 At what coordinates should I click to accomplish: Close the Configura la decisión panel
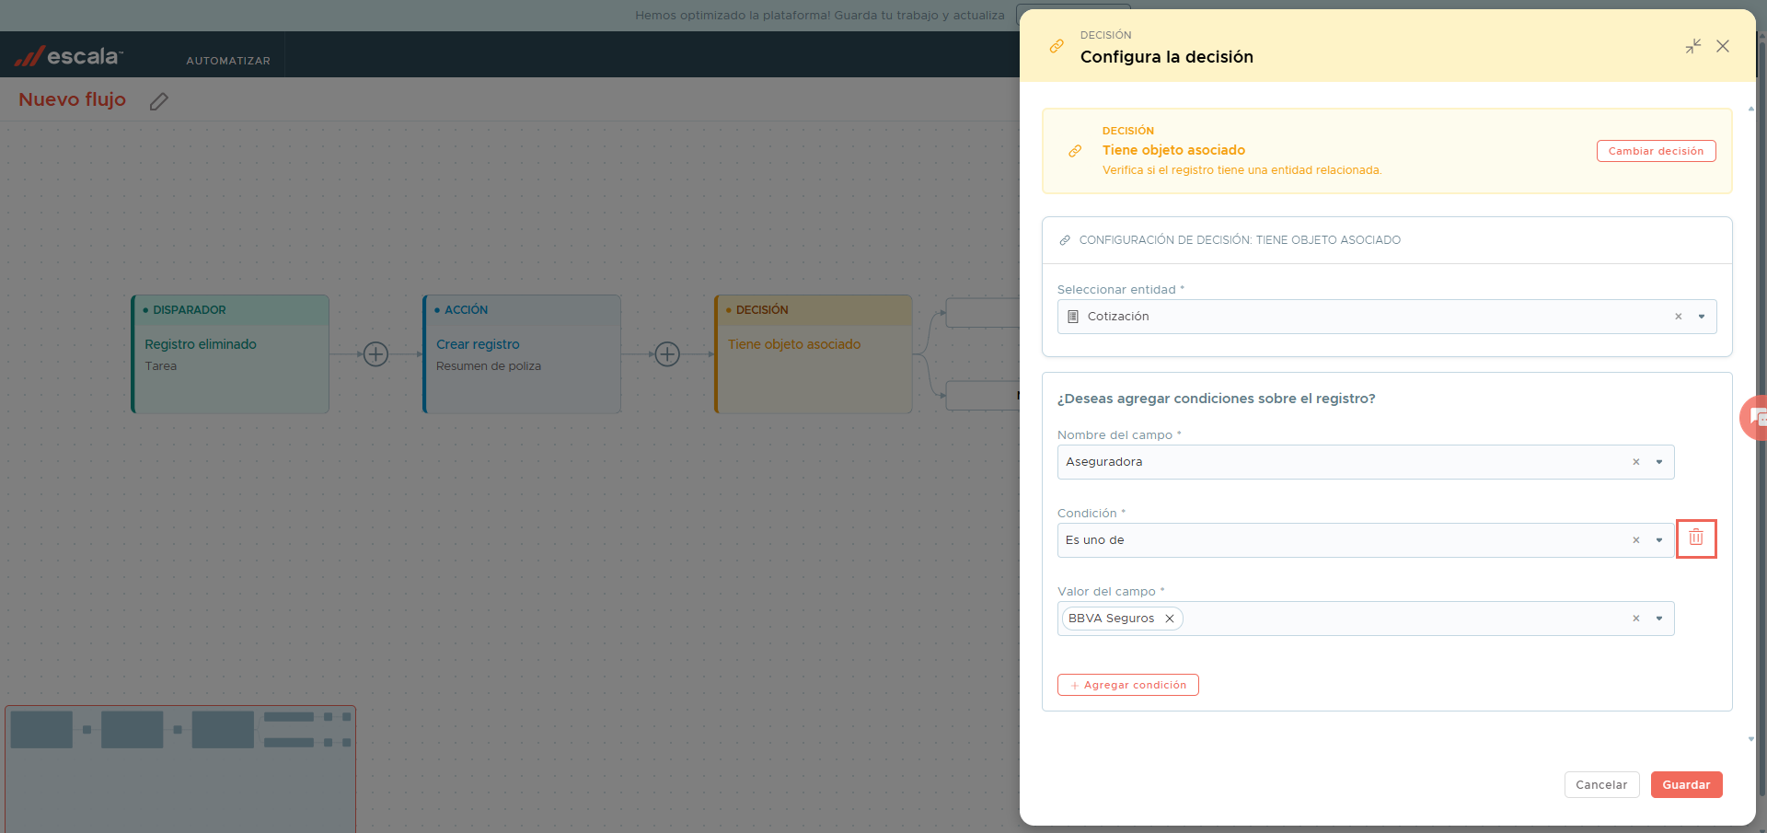1723,46
